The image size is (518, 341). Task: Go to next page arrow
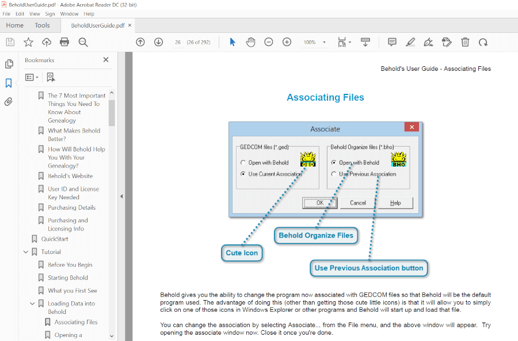159,42
